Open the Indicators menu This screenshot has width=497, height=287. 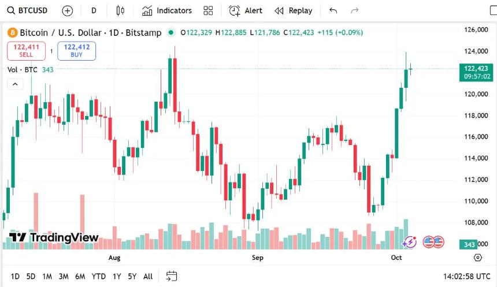167,10
